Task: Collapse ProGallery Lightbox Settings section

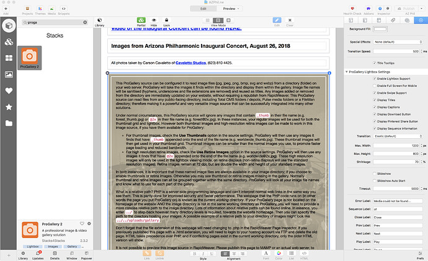Action: [x=347, y=72]
